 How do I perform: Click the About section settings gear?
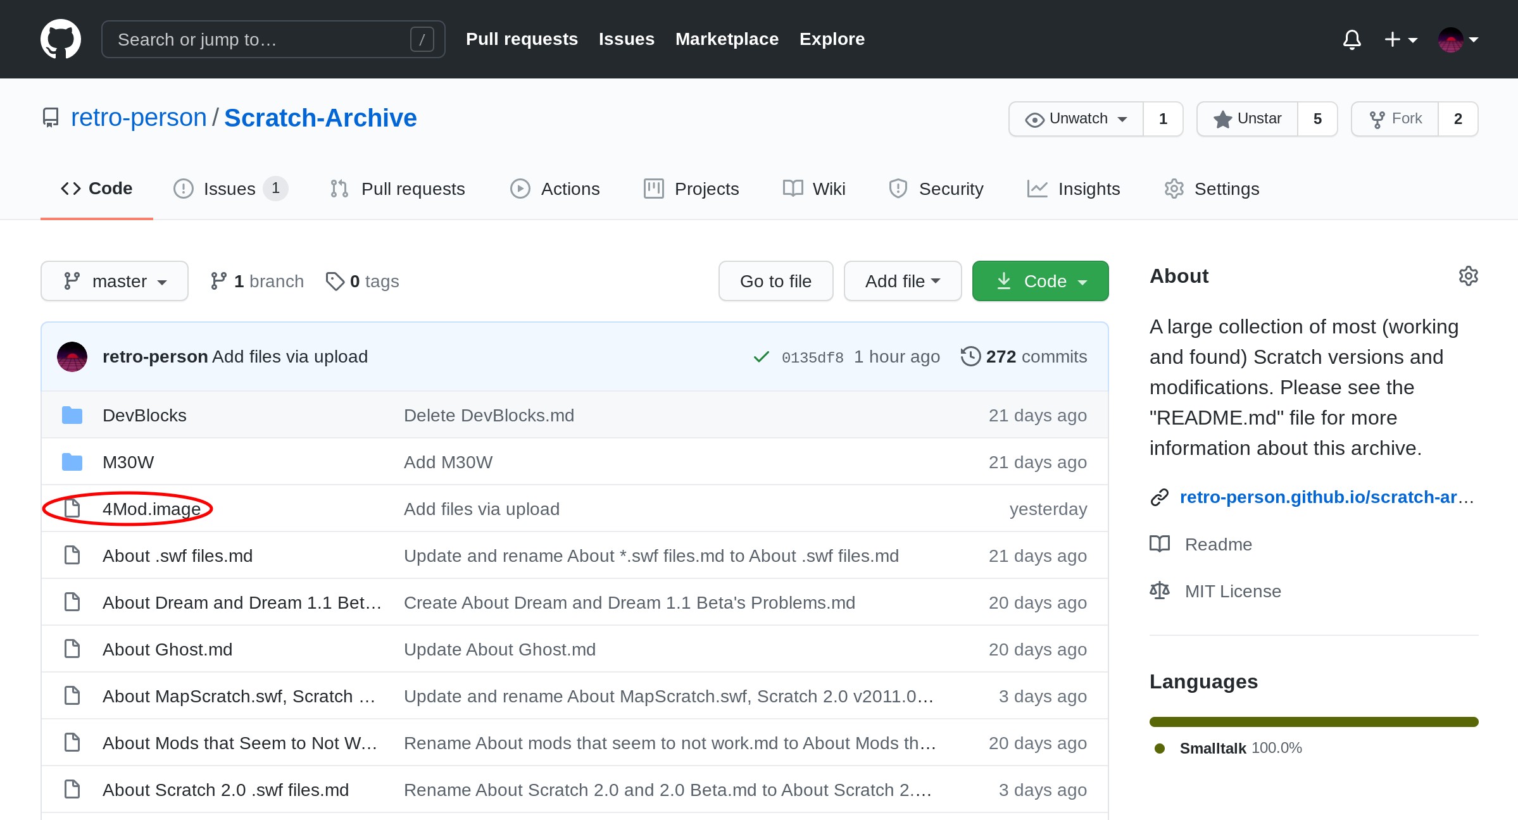click(1468, 276)
